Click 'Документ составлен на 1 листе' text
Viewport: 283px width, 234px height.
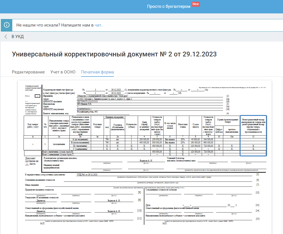coord(32,161)
